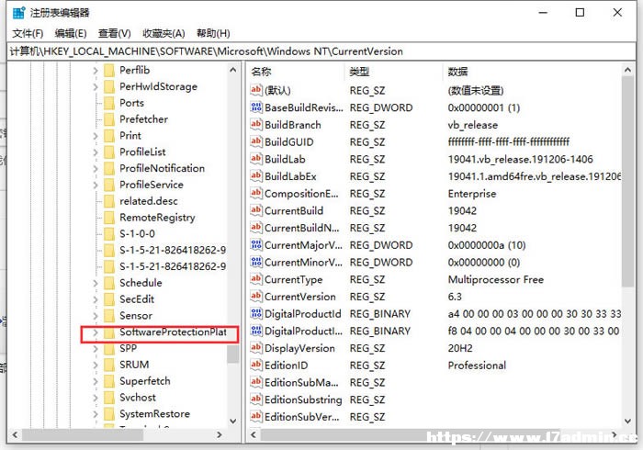Click the BuildLab value icon

256,159
